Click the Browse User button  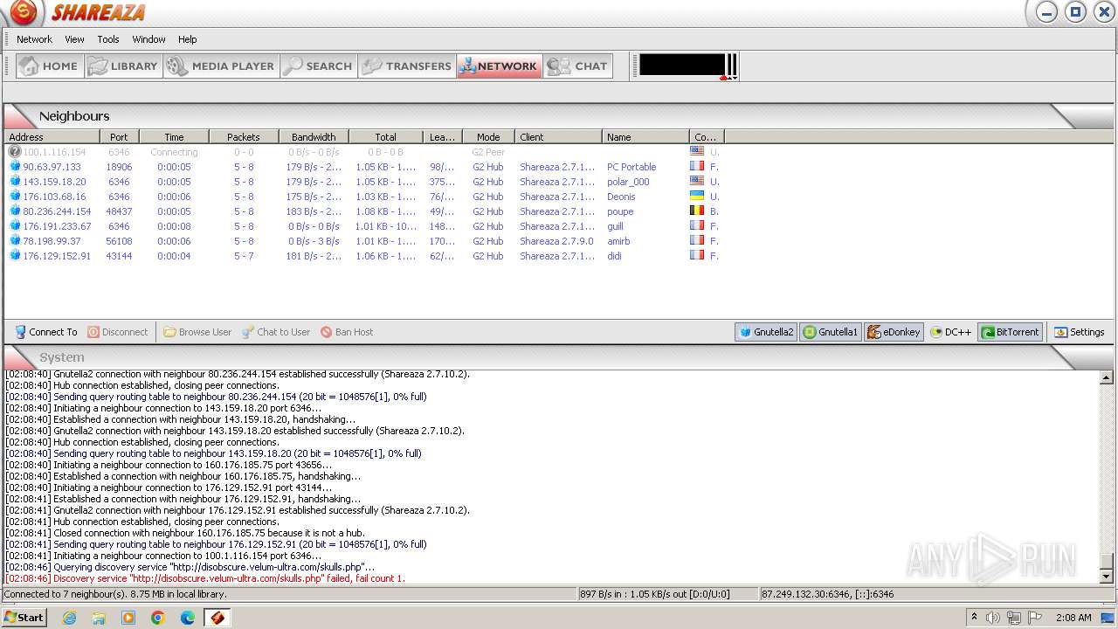tap(197, 332)
